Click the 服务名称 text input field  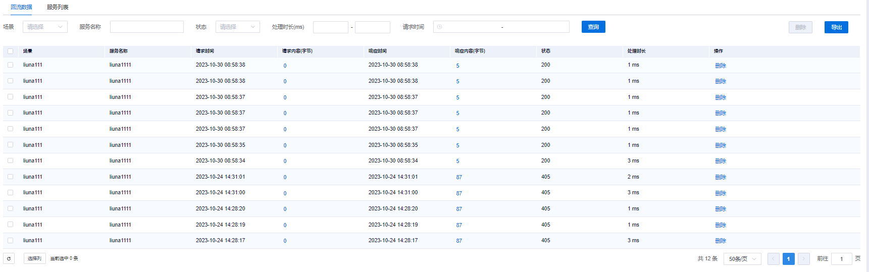146,27
